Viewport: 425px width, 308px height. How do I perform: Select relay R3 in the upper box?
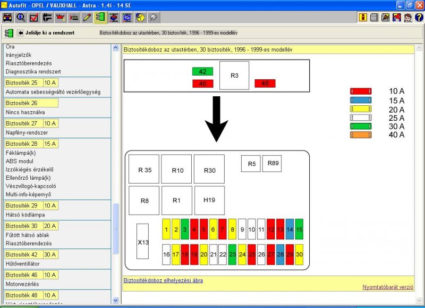pyautogui.click(x=234, y=76)
